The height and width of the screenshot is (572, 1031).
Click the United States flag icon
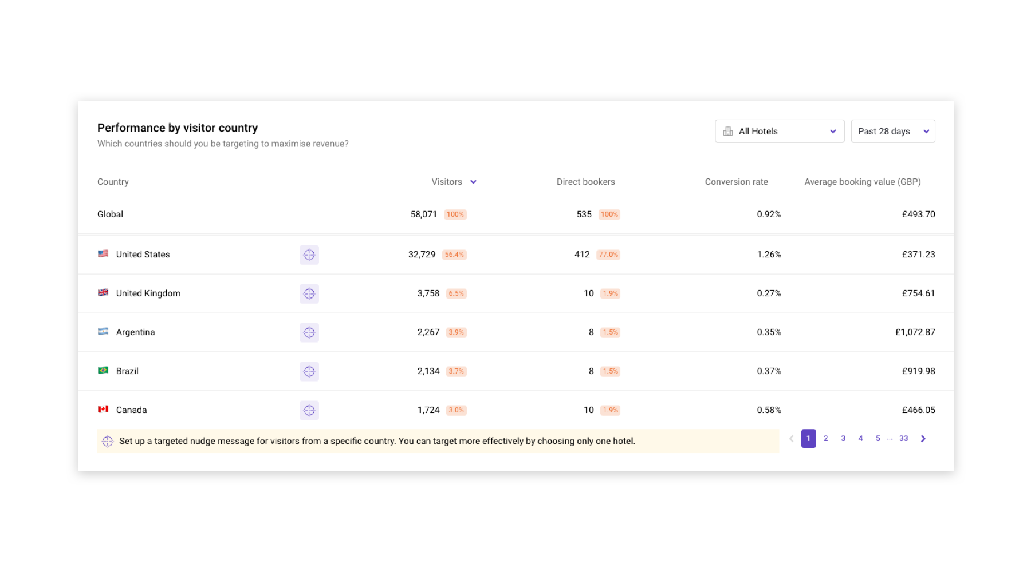103,254
